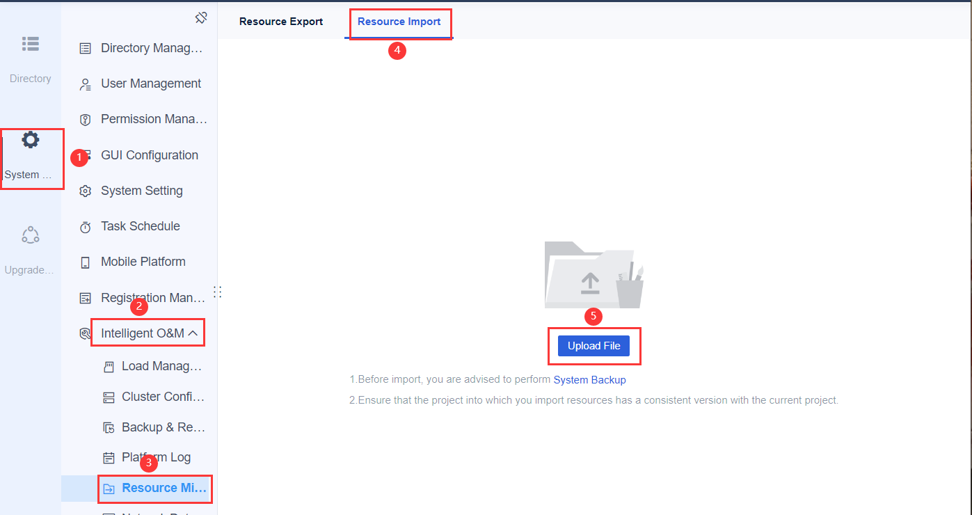972x515 pixels.
Task: Click the Backup & Restore icon
Action: 108,427
